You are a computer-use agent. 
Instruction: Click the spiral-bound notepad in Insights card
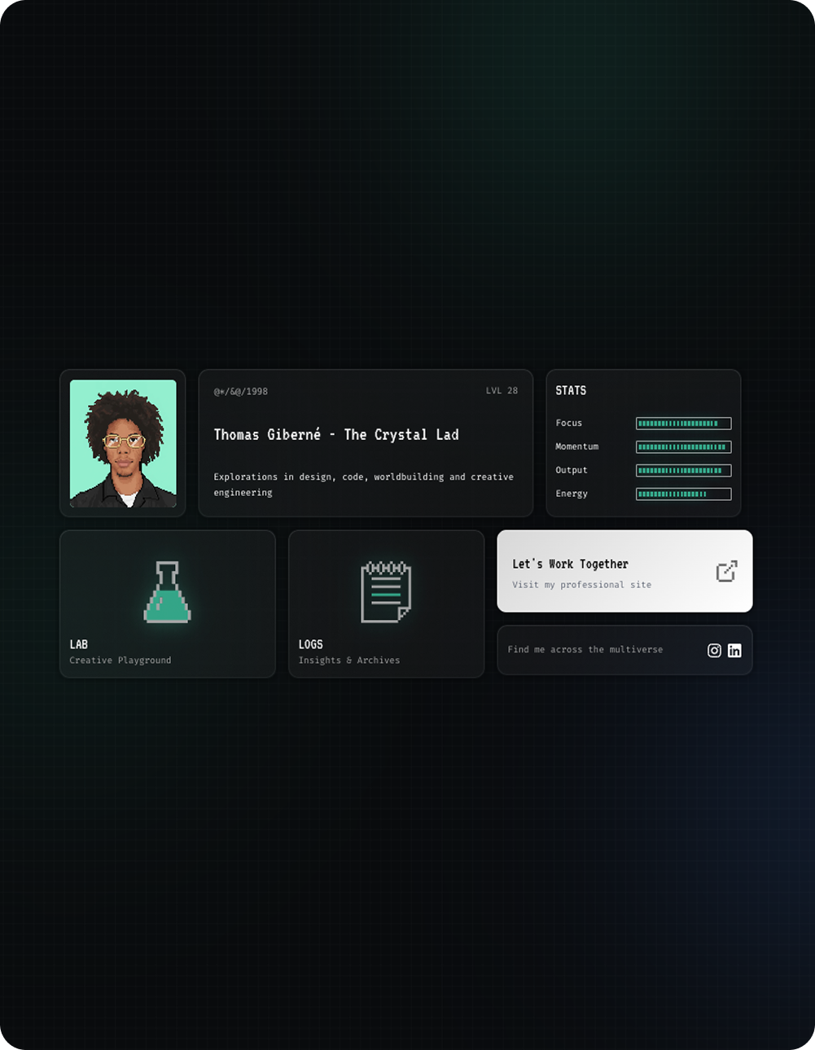tap(386, 591)
